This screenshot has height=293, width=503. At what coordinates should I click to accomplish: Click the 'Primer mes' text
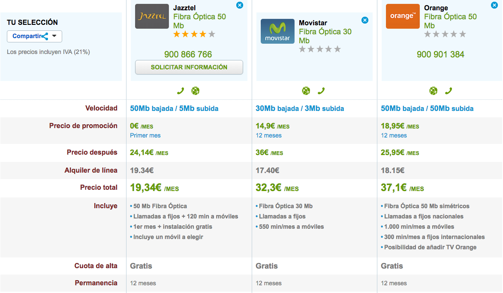pyautogui.click(x=145, y=136)
